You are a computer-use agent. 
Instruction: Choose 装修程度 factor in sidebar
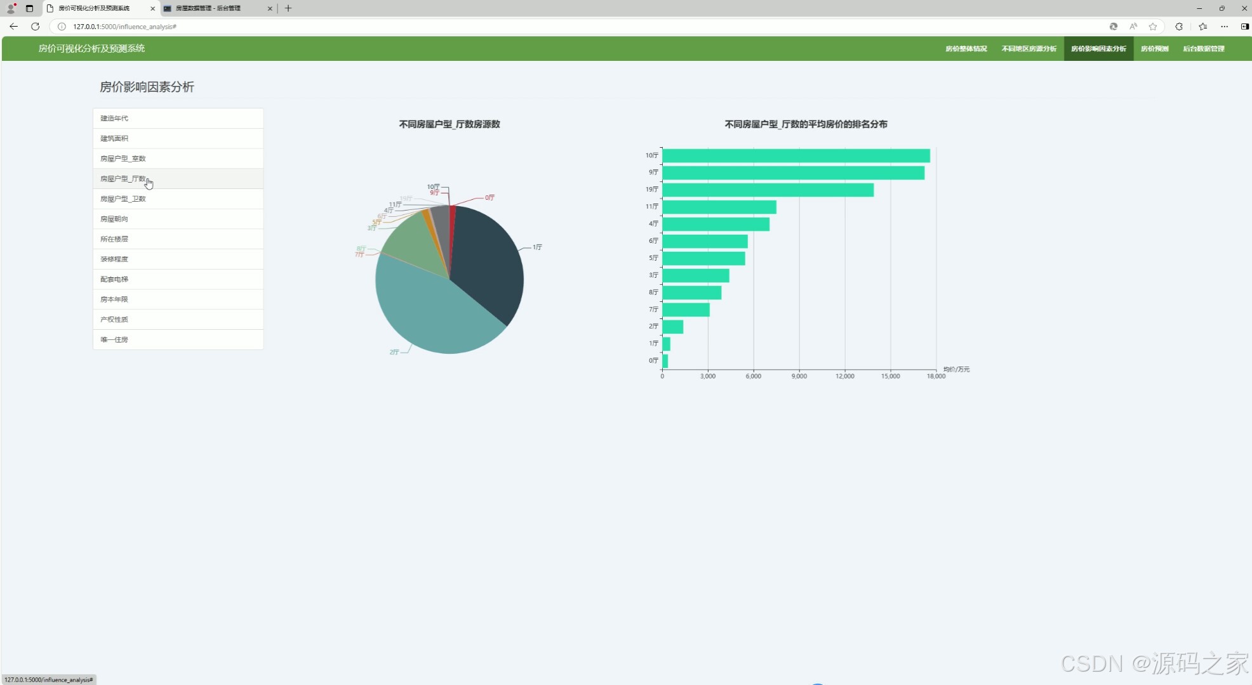114,259
